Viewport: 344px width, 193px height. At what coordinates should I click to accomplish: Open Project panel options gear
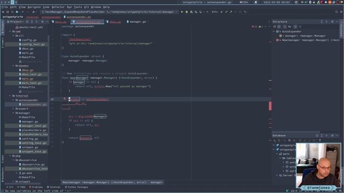click(42, 21)
